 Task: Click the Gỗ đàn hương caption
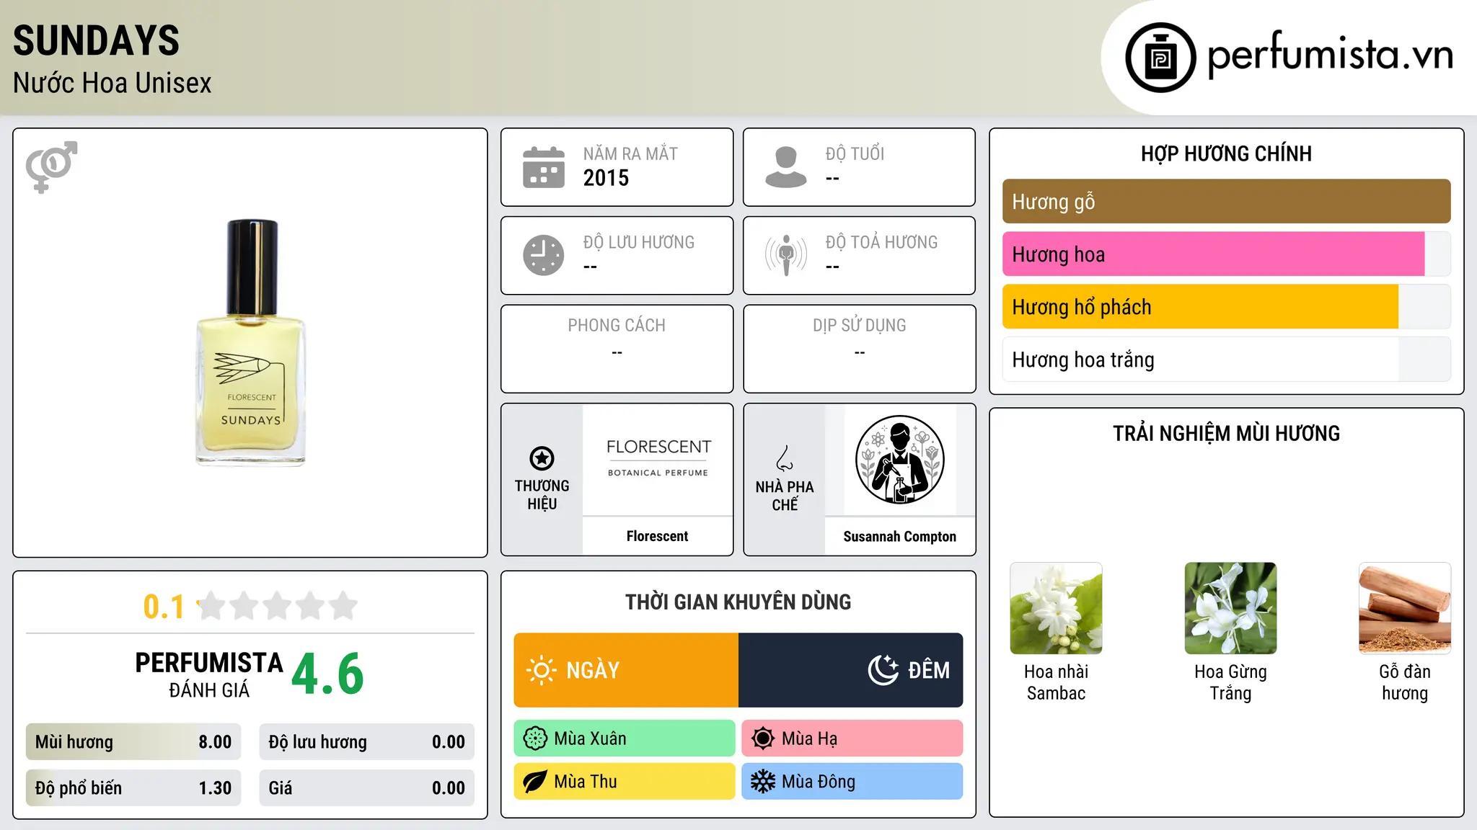tap(1405, 682)
